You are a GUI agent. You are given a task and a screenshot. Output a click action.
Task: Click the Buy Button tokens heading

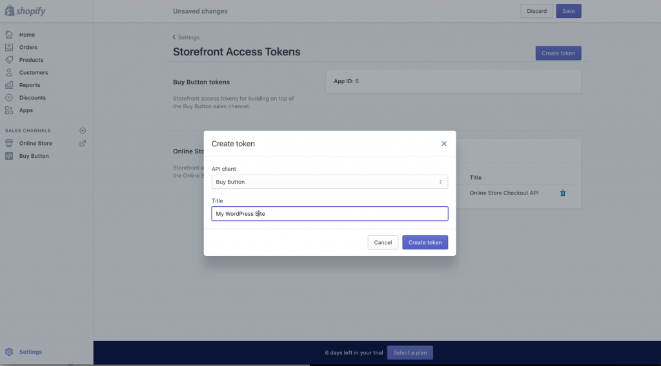click(201, 82)
